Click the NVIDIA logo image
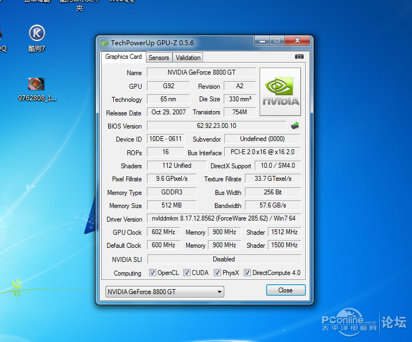The height and width of the screenshot is (342, 412). coord(280,91)
